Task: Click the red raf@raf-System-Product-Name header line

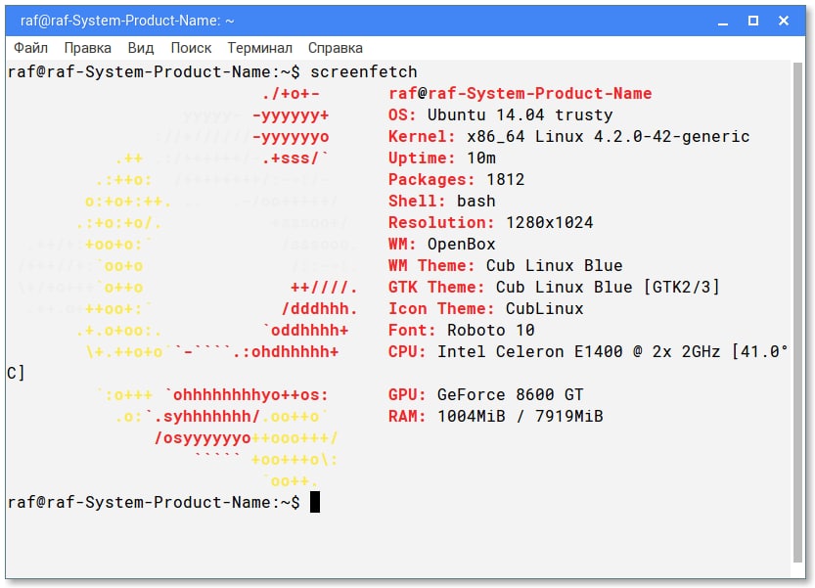Action: coord(520,94)
